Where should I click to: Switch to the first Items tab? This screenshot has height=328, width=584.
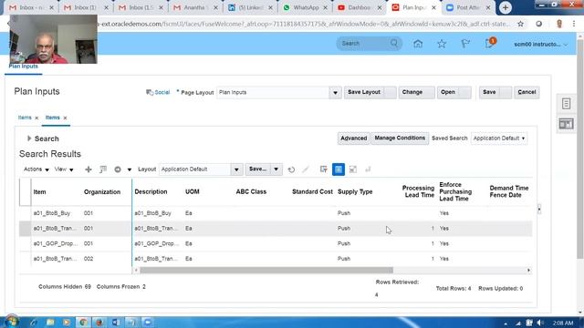(x=25, y=118)
